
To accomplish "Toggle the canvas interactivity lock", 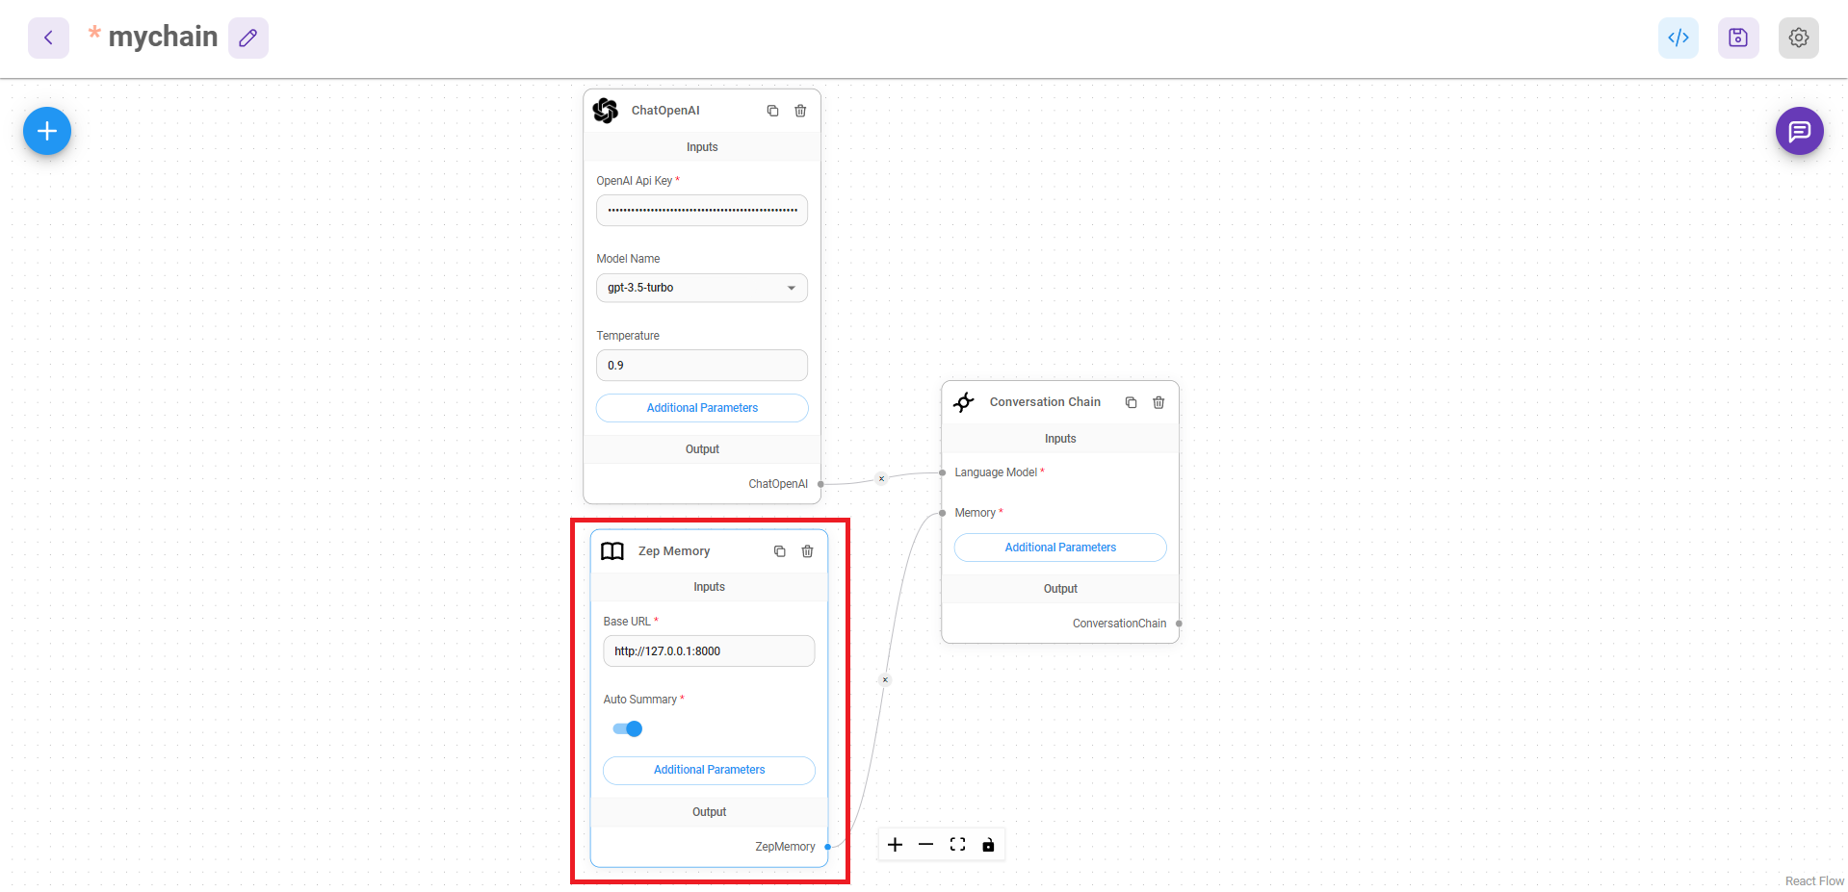I will click(988, 845).
